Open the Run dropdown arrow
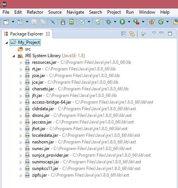Viewport: 178px width, 188px height. click(129, 22)
